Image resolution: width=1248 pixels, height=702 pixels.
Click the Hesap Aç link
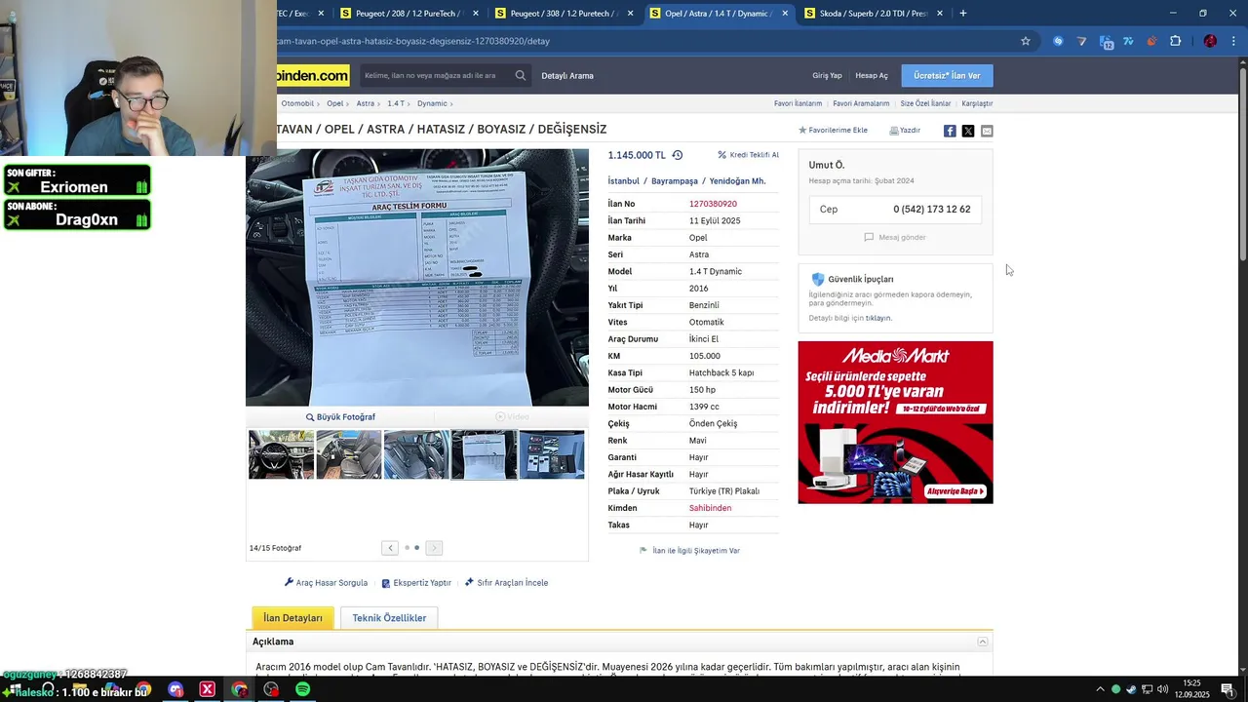pyautogui.click(x=872, y=75)
